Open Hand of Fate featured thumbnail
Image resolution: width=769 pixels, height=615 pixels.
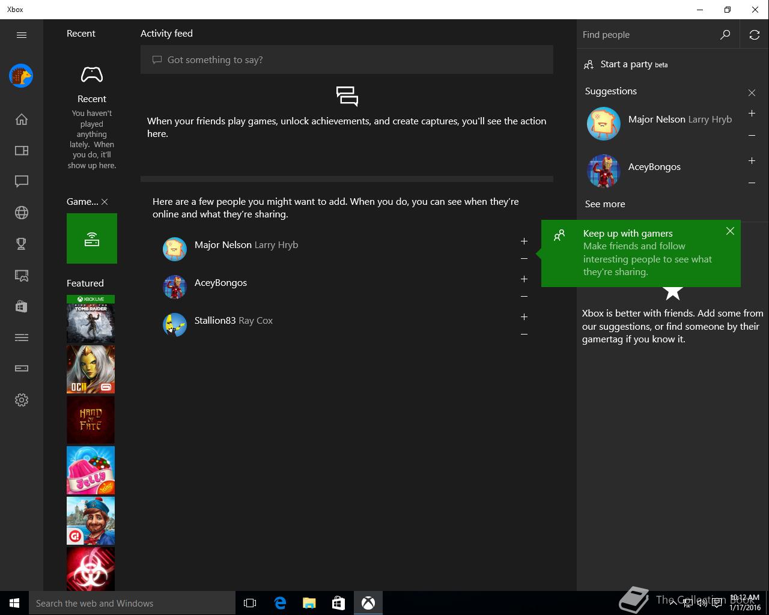[x=91, y=420]
